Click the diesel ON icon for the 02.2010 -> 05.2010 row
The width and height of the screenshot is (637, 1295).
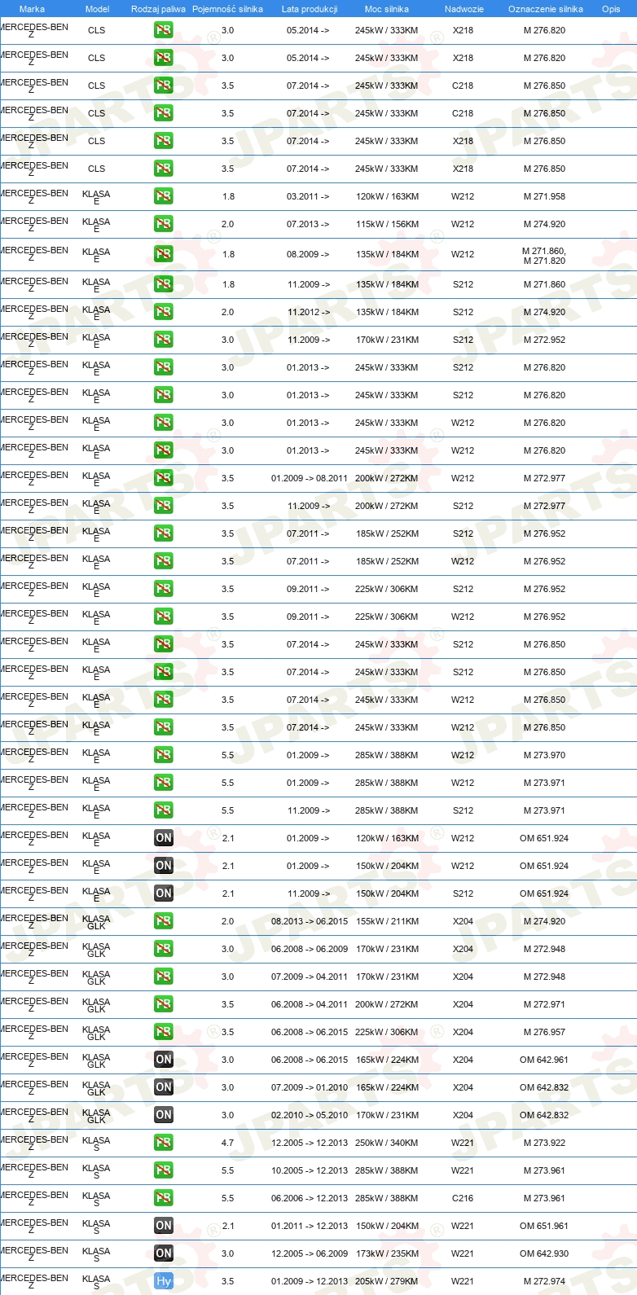pyautogui.click(x=164, y=1115)
